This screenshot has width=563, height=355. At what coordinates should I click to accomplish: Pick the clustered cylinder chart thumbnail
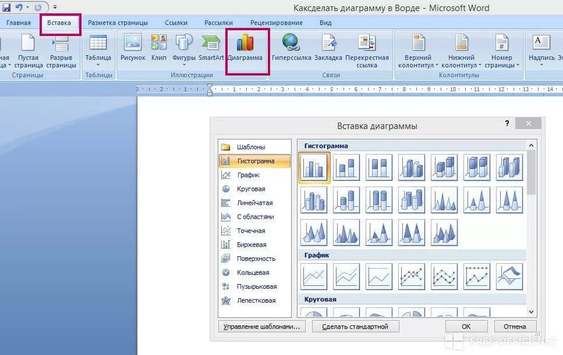pyautogui.click(x=314, y=200)
